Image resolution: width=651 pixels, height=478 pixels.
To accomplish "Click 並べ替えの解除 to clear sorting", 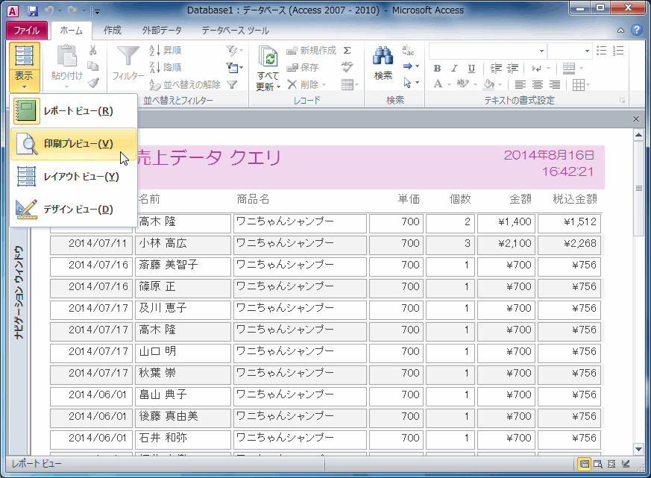I will pos(185,85).
